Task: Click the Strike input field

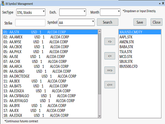Action: click(30, 22)
